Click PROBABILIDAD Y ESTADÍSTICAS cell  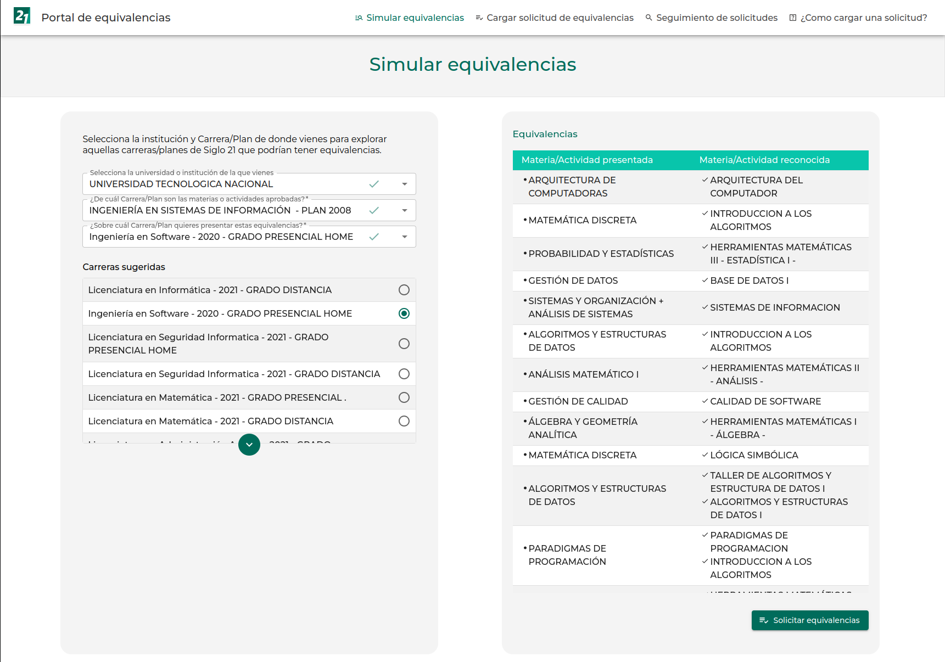click(x=601, y=254)
